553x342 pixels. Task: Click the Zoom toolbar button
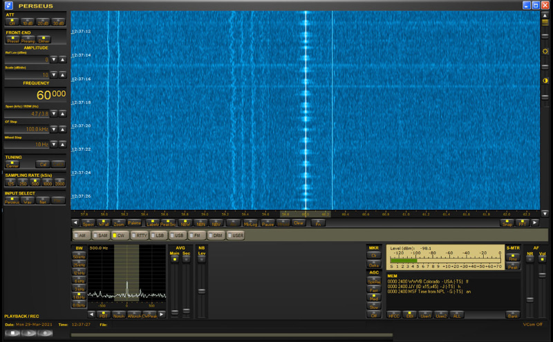click(x=119, y=223)
